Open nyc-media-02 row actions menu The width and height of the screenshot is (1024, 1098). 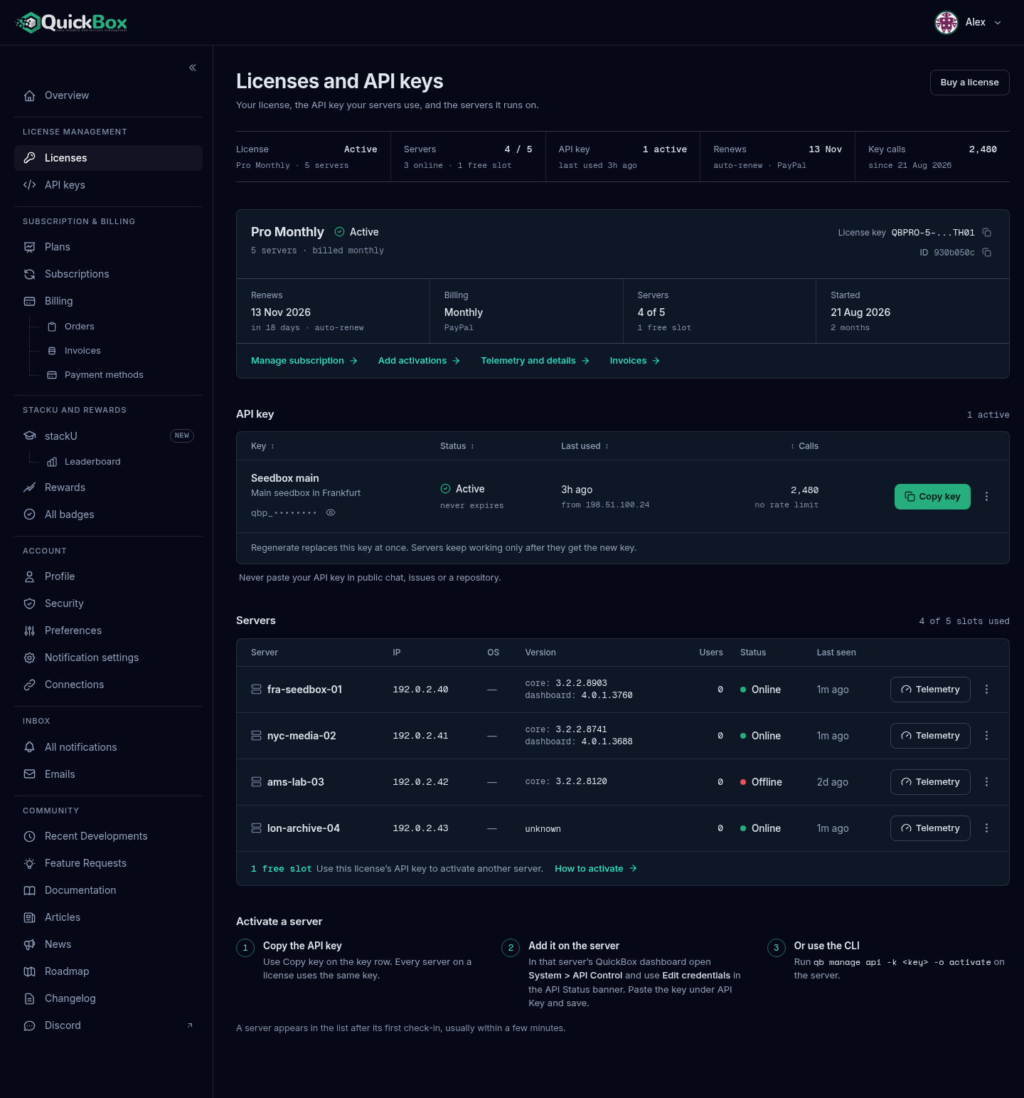click(x=986, y=736)
